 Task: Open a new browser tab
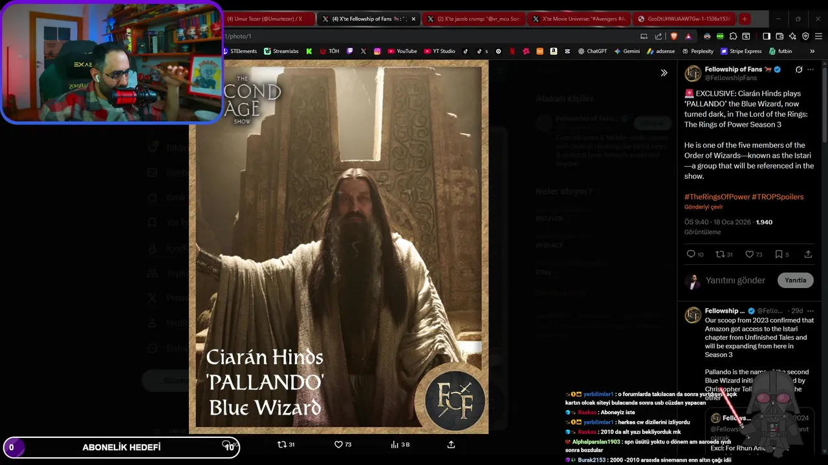(745, 19)
